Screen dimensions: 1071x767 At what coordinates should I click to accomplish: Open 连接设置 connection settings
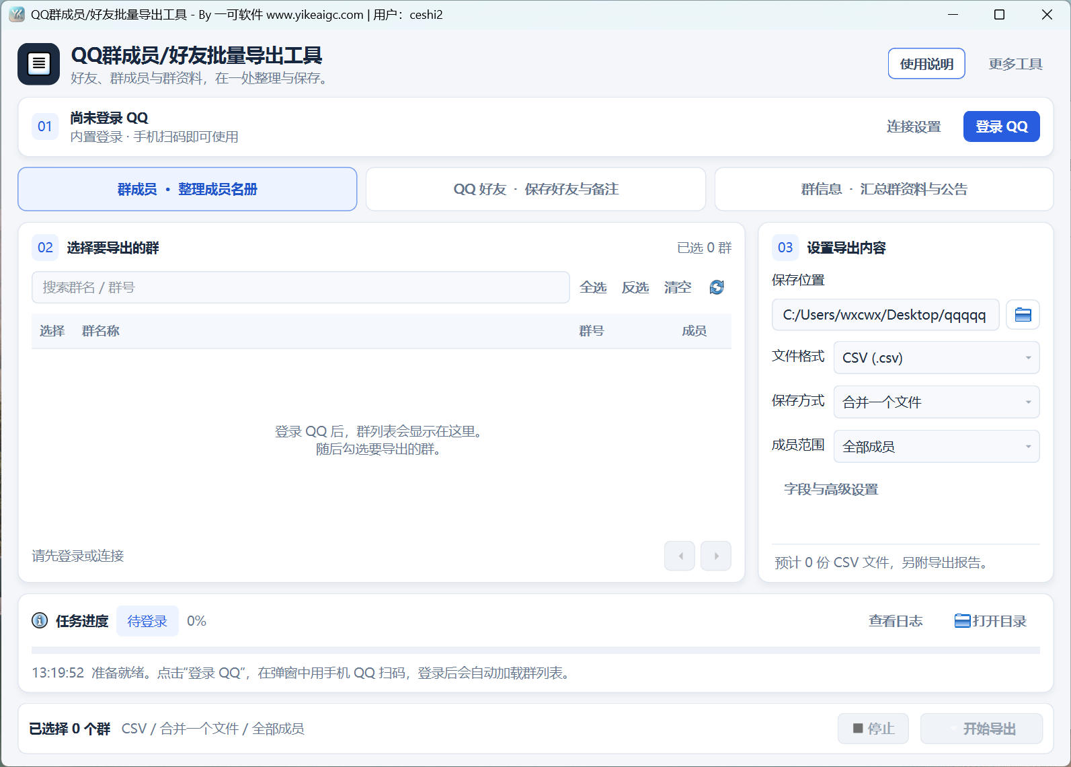[x=914, y=126]
